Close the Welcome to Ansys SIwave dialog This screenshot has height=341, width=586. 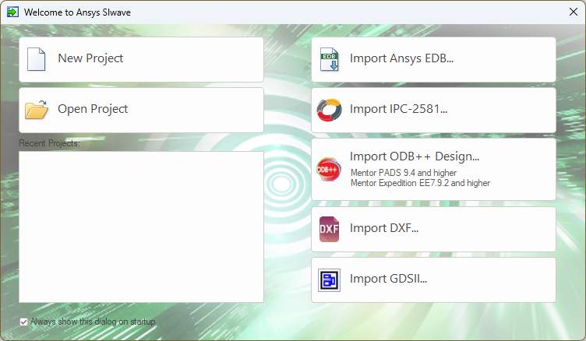(x=574, y=12)
